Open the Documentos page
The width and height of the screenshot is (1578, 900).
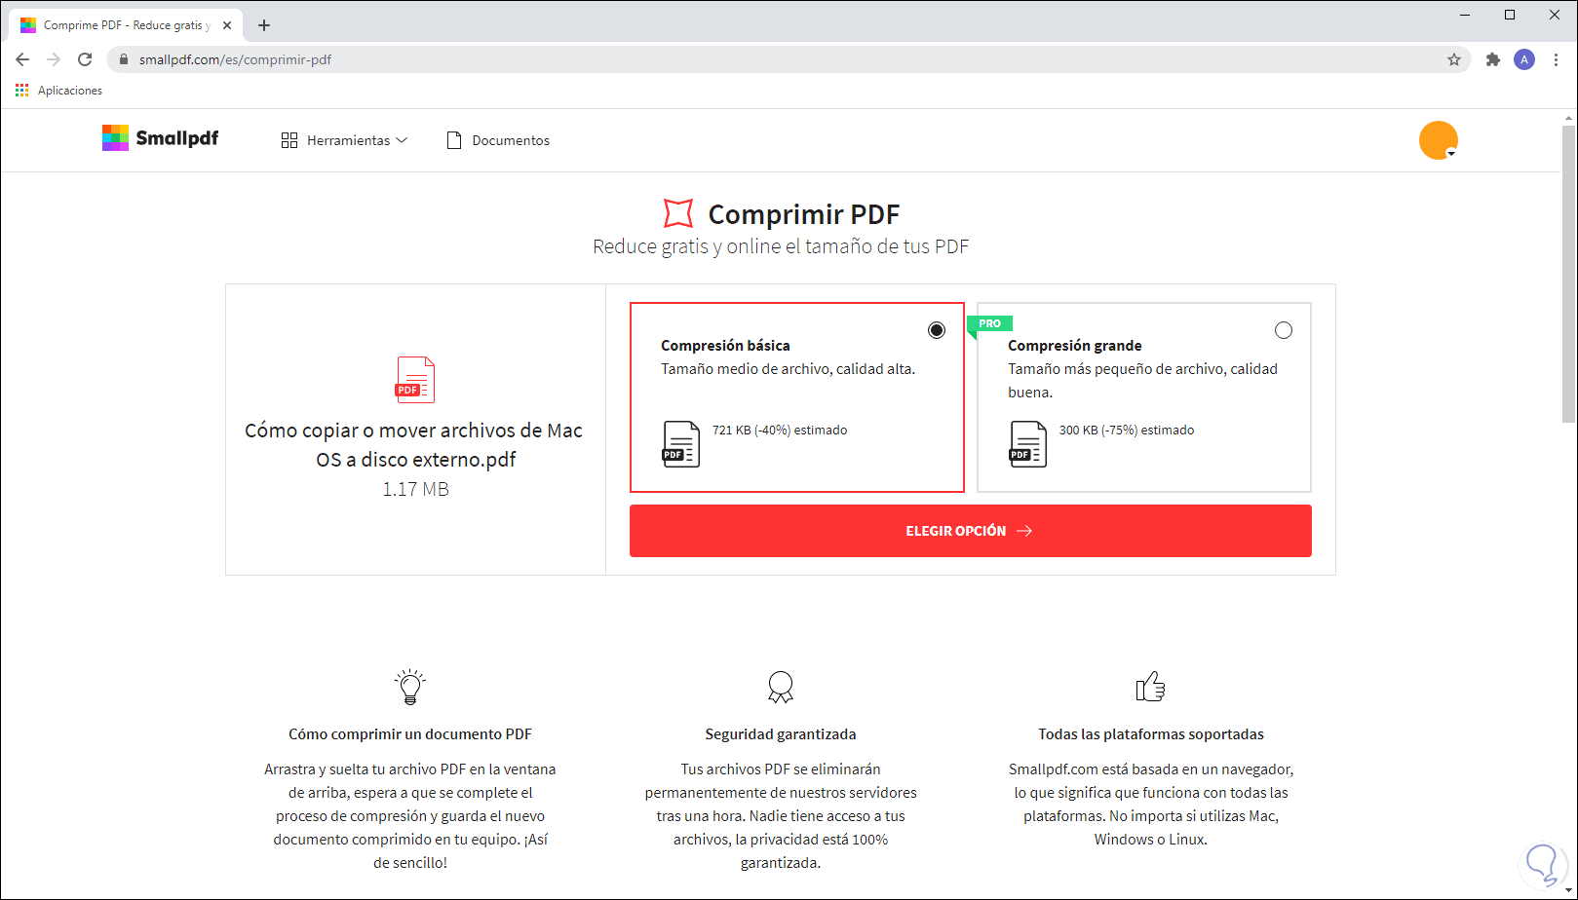[x=498, y=140]
